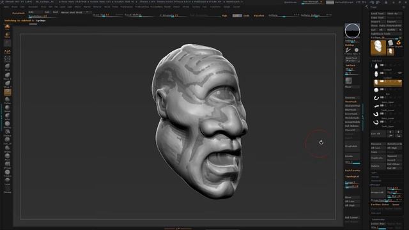409x230 pixels.
Task: Select the cone-shaped subtool thumbnail
Action: 376,66
